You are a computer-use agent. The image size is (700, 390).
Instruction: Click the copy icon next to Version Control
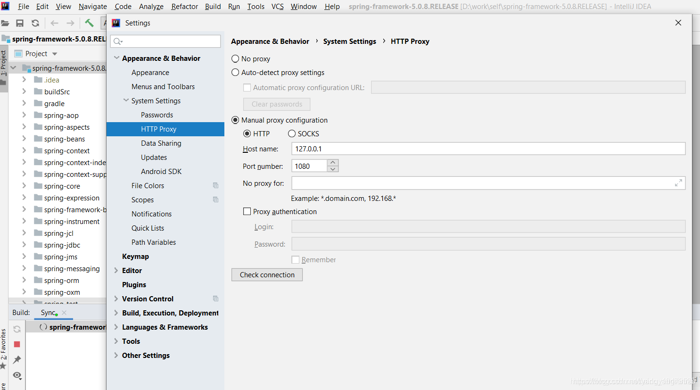pyautogui.click(x=215, y=299)
